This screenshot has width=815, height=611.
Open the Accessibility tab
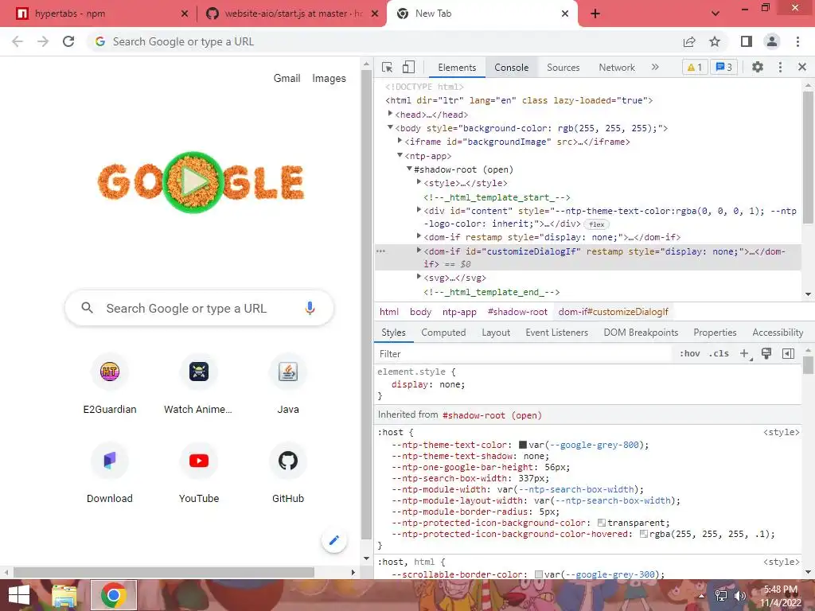click(778, 333)
